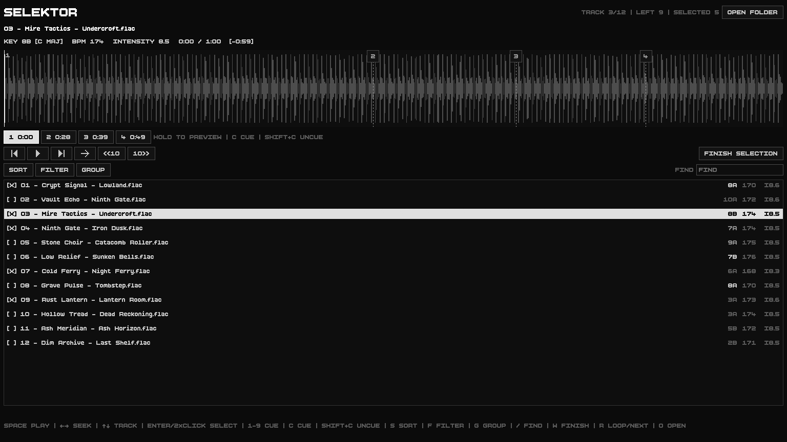The width and height of the screenshot is (787, 442).
Task: Focus the Find search field
Action: [x=739, y=170]
